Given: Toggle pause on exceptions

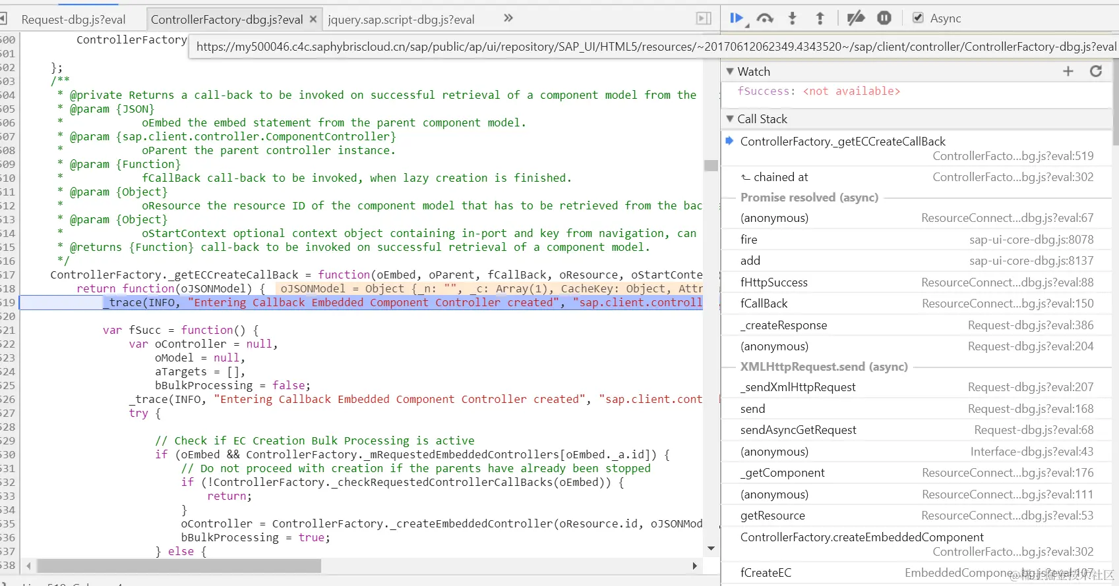Looking at the screenshot, I should 884,18.
